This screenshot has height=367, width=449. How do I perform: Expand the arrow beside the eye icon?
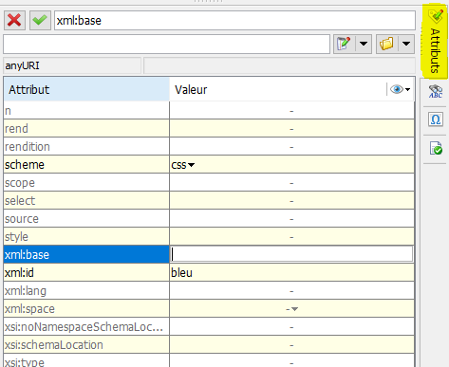pos(408,90)
